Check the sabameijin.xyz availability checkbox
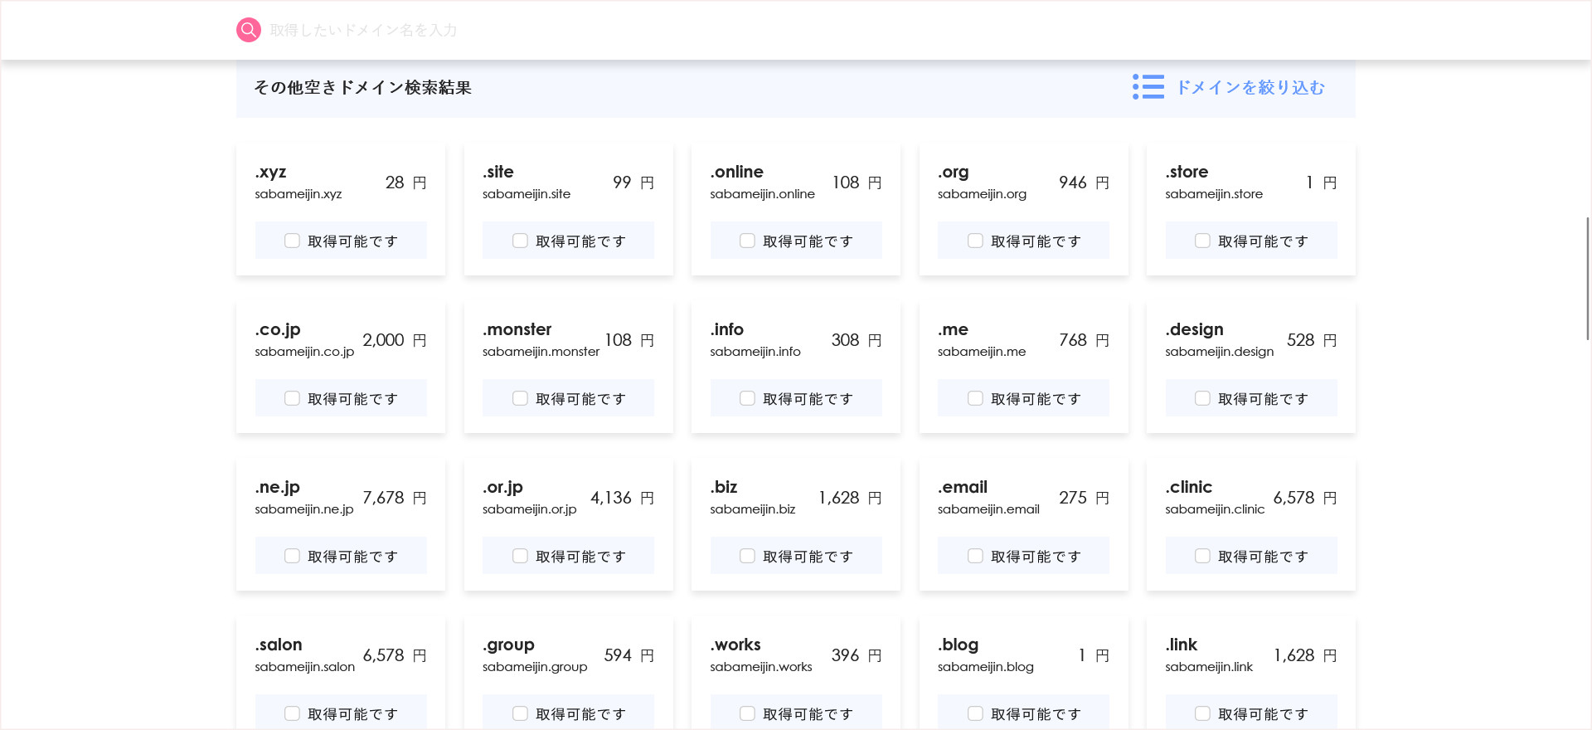Viewport: 1592px width, 730px height. tap(292, 241)
